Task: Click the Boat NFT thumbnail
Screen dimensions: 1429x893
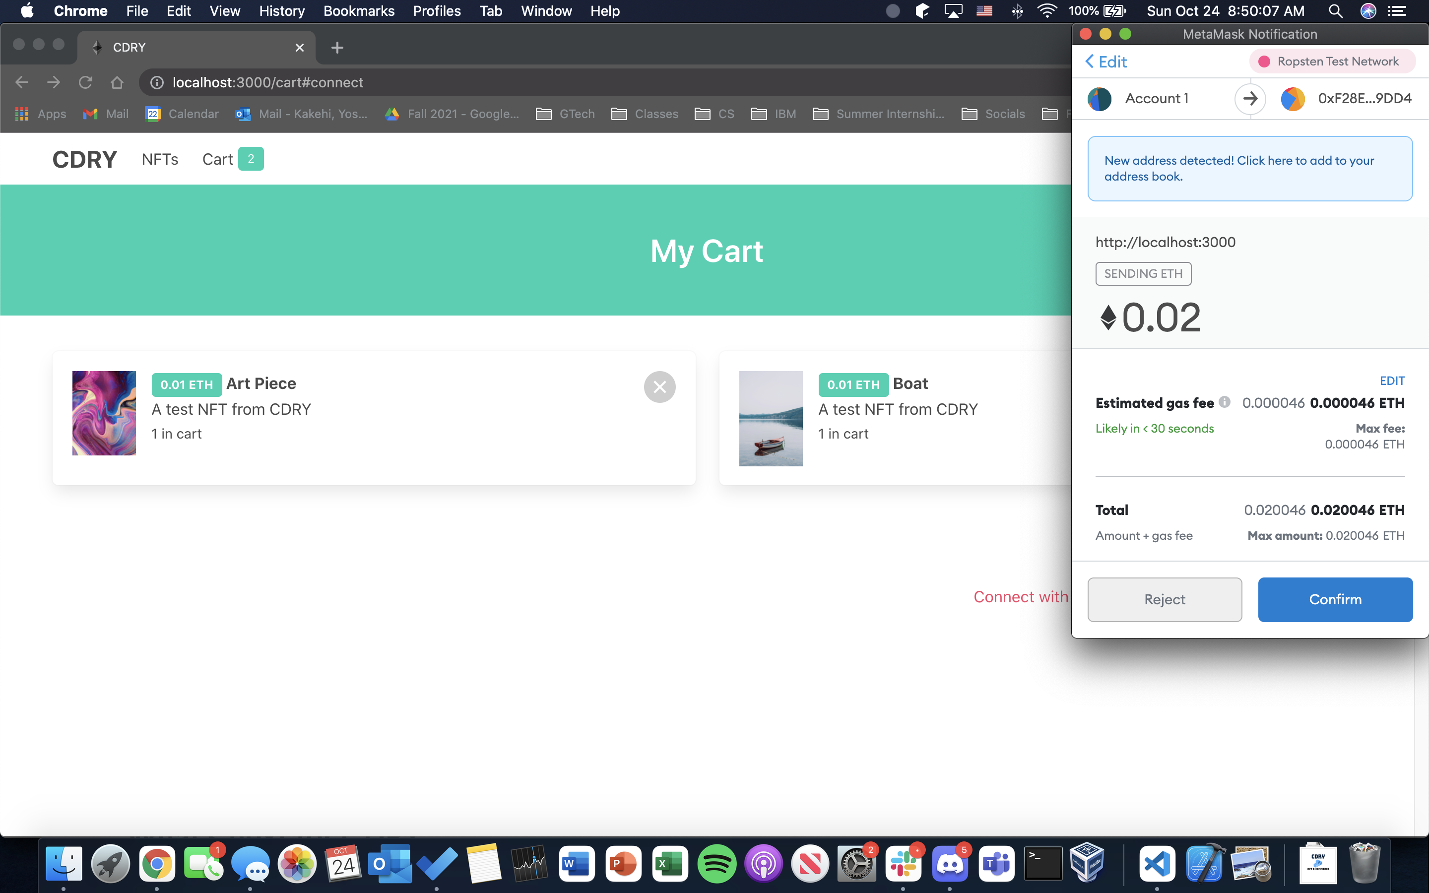Action: (x=771, y=418)
